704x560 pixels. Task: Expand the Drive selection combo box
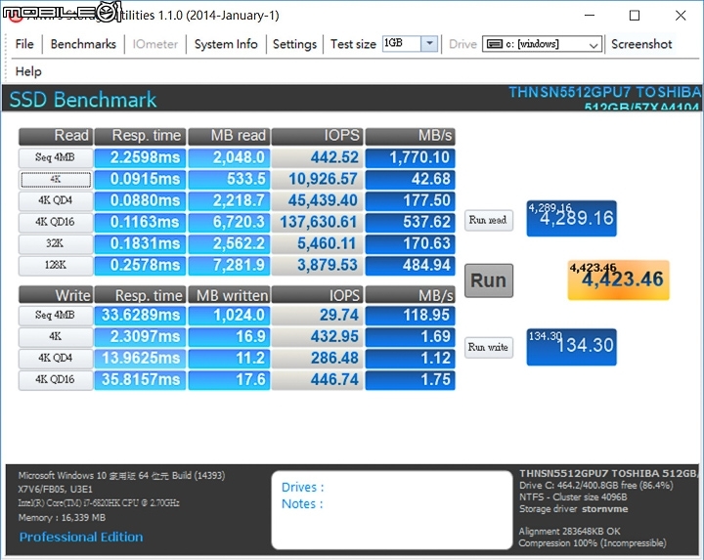click(x=594, y=44)
